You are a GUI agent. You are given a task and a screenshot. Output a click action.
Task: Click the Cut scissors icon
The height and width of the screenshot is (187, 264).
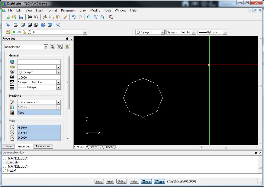pos(45,17)
